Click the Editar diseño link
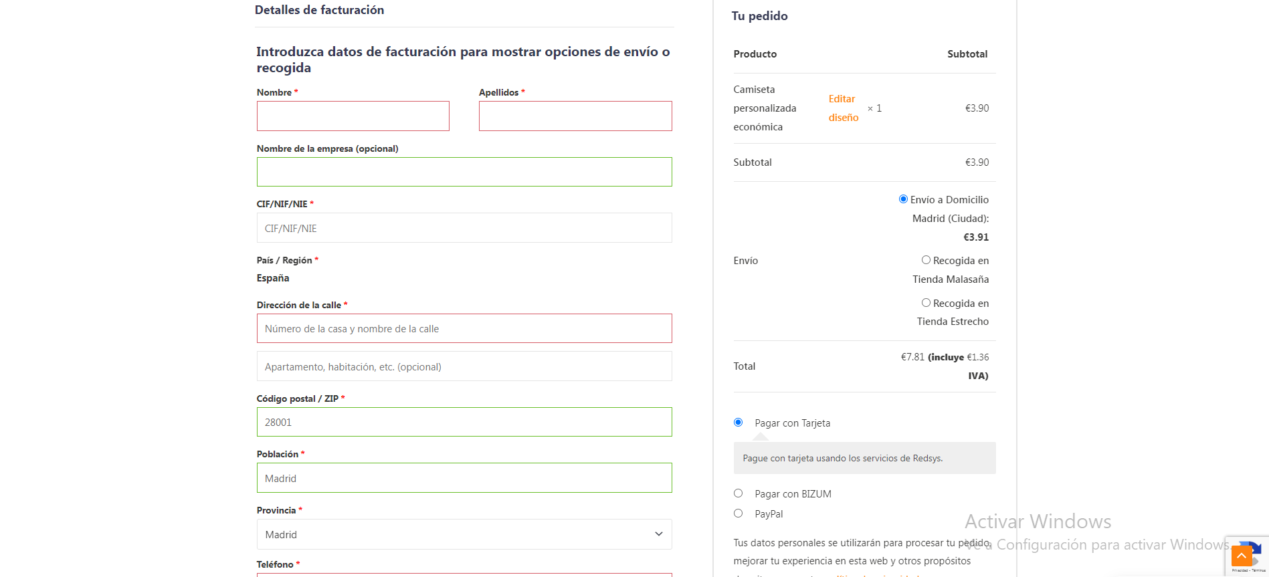 843,108
